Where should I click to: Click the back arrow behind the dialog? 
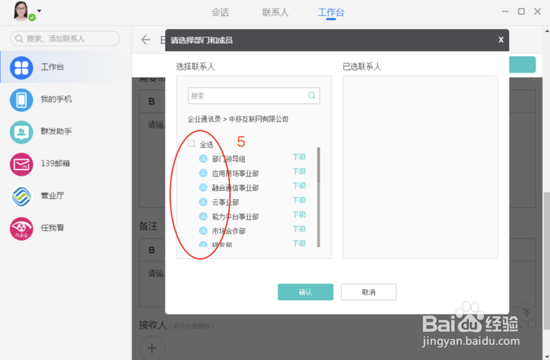145,40
